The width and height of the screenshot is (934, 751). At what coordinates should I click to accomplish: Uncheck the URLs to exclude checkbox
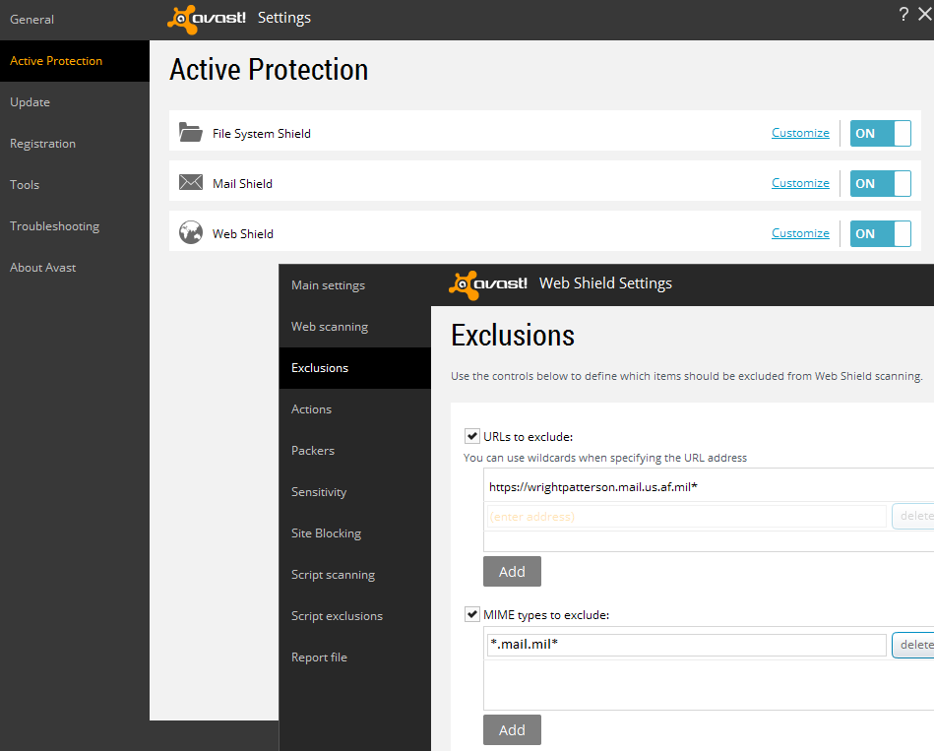tap(471, 436)
